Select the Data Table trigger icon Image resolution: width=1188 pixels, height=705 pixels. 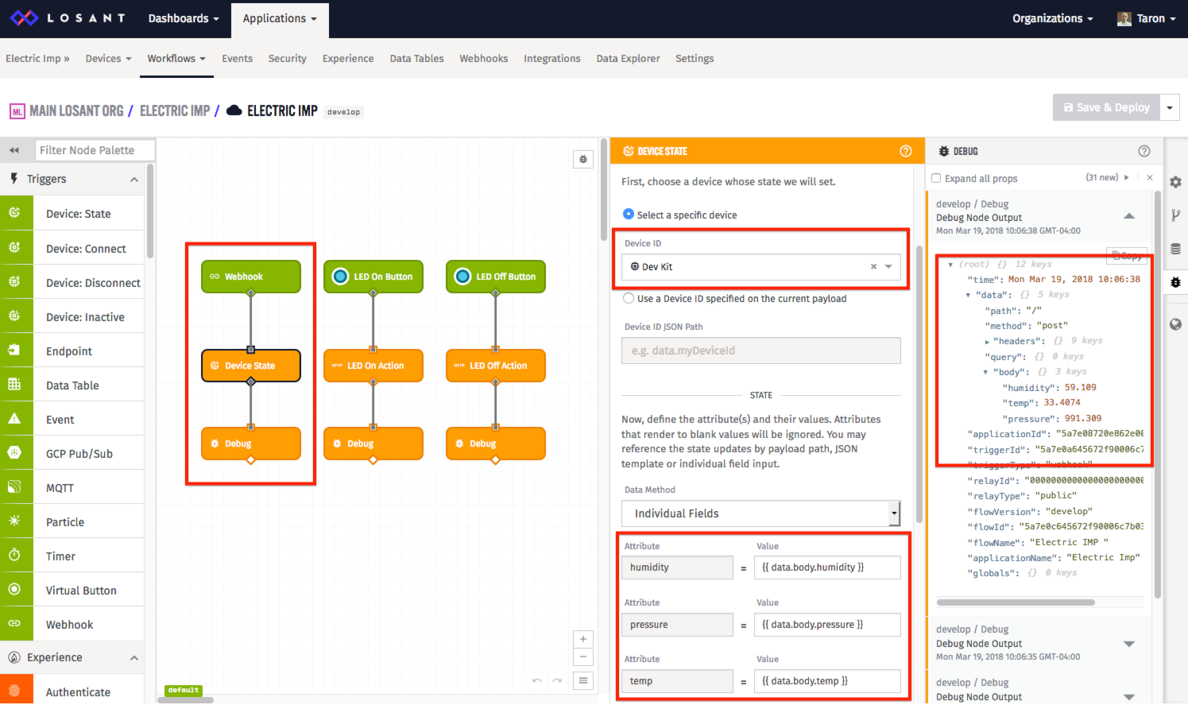point(15,385)
